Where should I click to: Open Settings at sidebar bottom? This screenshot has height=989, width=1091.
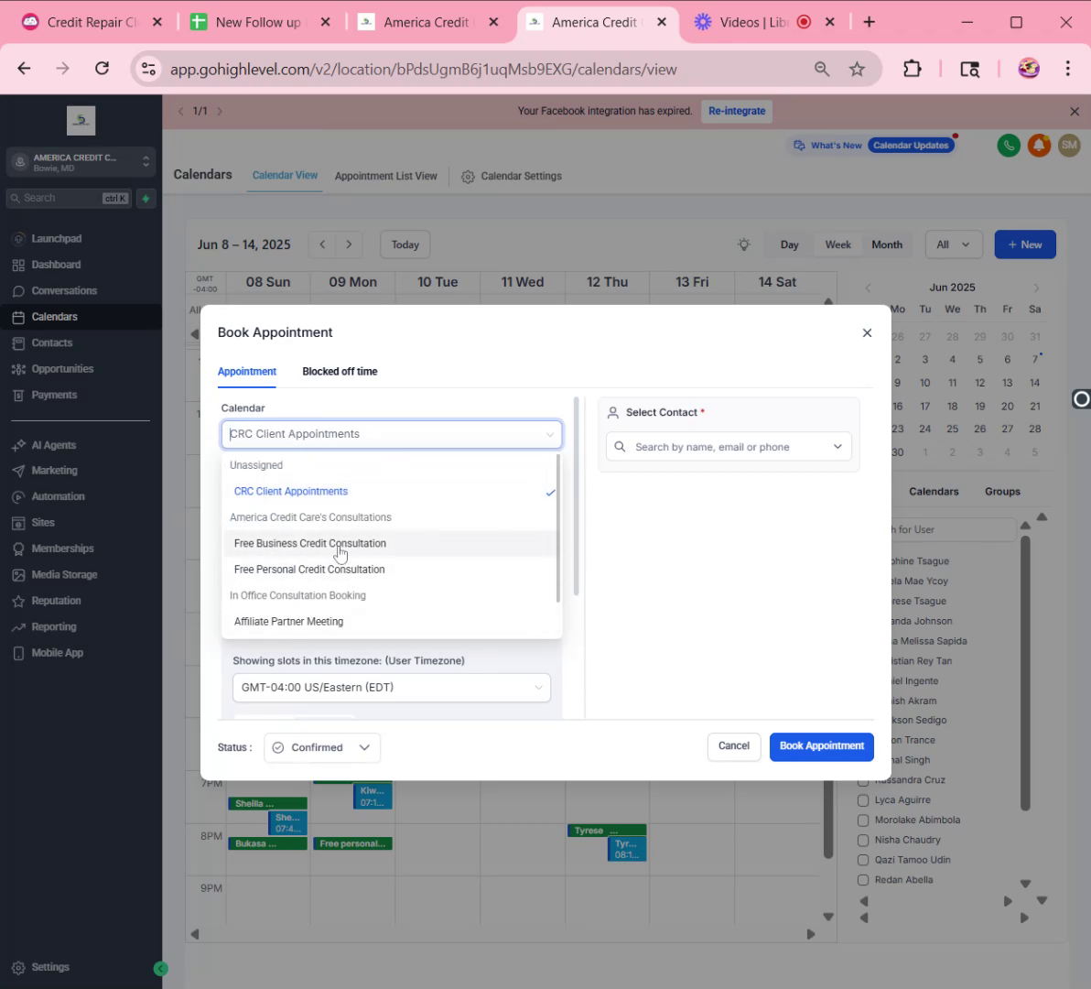pyautogui.click(x=50, y=967)
